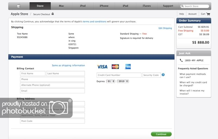The width and height of the screenshot is (218, 139).
Task: Click the Post Code field
Action: 52,121
